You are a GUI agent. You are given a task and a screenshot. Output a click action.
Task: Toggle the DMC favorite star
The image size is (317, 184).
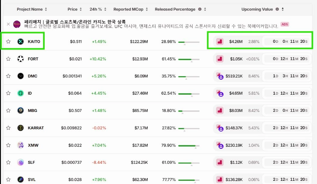(8, 76)
